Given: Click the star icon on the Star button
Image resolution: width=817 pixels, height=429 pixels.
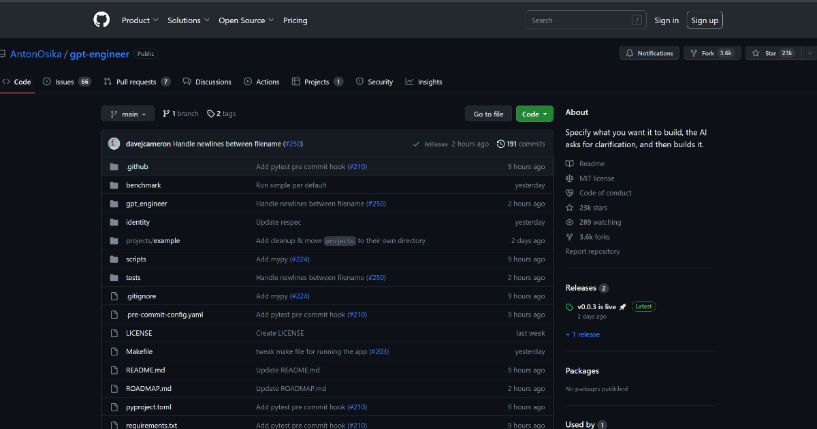Looking at the screenshot, I should point(756,52).
